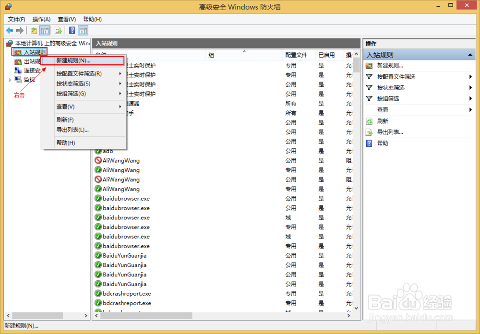This screenshot has width=480, height=334.
Task: Select 出站规则 in the console tree
Action: click(x=28, y=61)
